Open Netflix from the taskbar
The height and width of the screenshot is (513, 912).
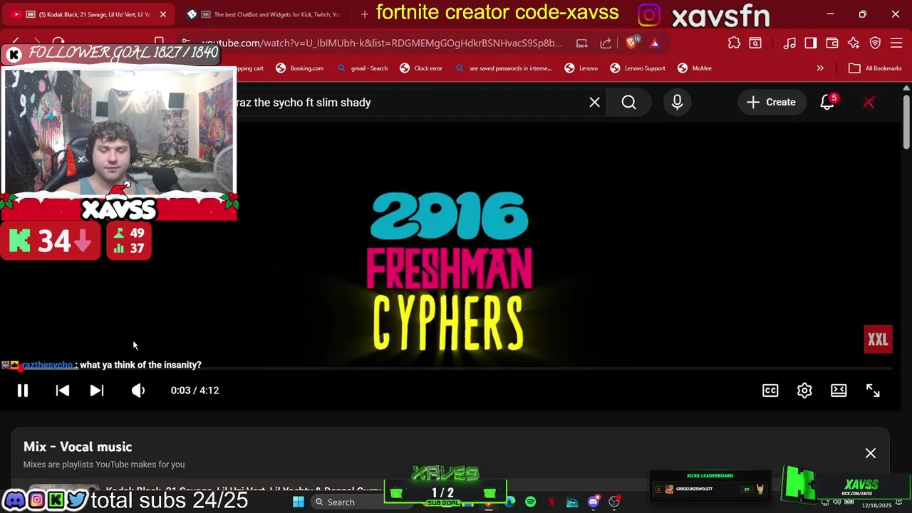point(551,502)
